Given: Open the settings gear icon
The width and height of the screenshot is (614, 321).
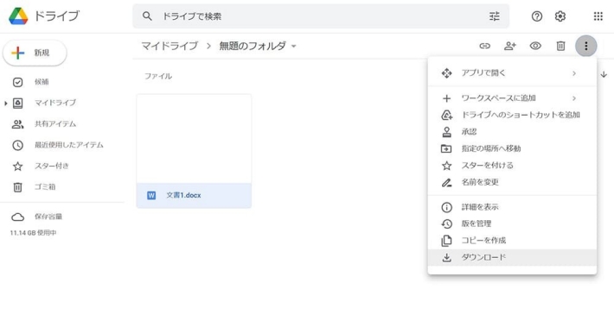Looking at the screenshot, I should [x=560, y=16].
